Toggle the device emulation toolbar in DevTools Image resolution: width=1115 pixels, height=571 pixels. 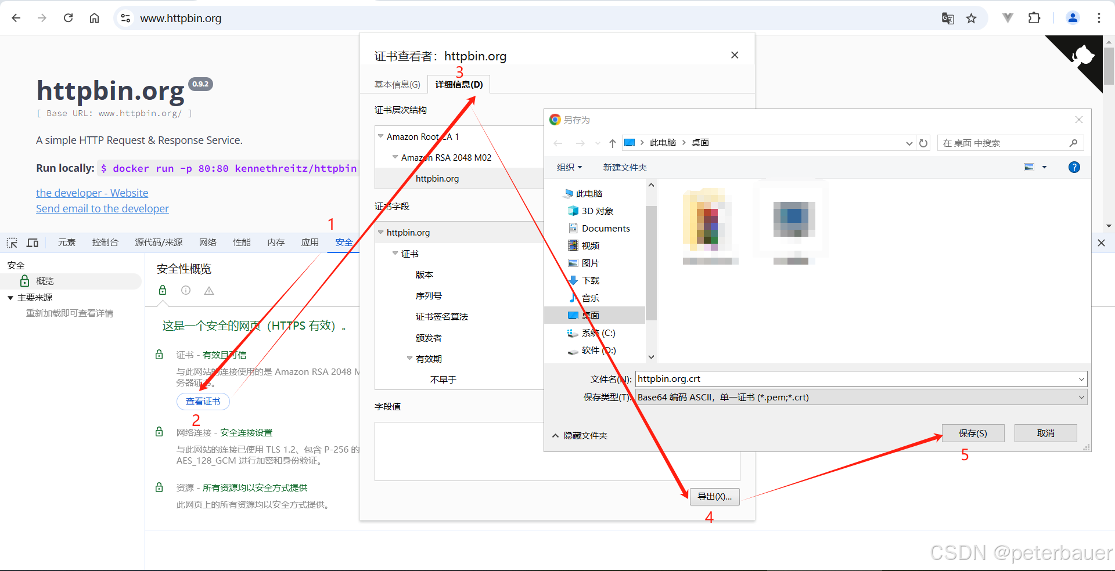click(x=33, y=243)
